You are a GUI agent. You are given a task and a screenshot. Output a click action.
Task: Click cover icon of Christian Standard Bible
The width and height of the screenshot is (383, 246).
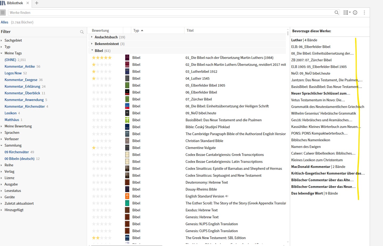point(127,141)
